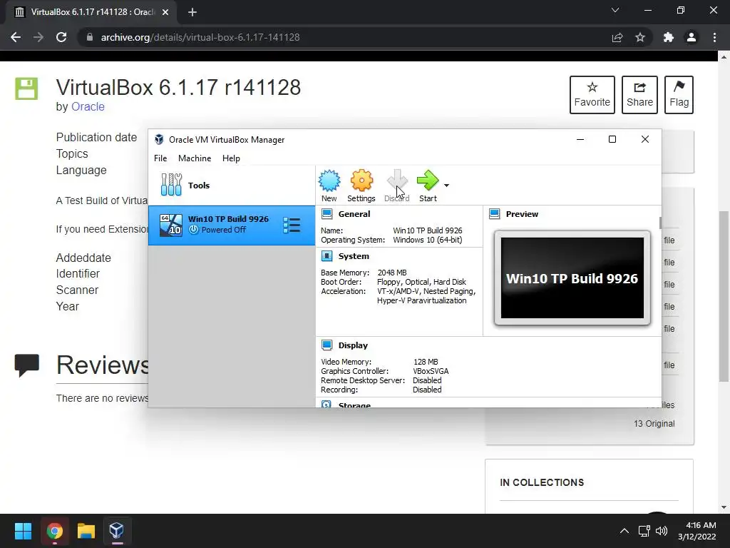Open the Windows Start menu

[x=23, y=531]
